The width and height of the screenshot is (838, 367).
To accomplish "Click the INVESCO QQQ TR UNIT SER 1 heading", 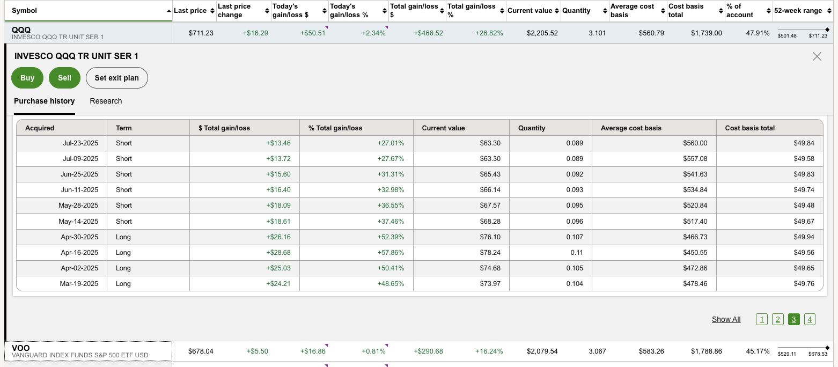I will (76, 56).
